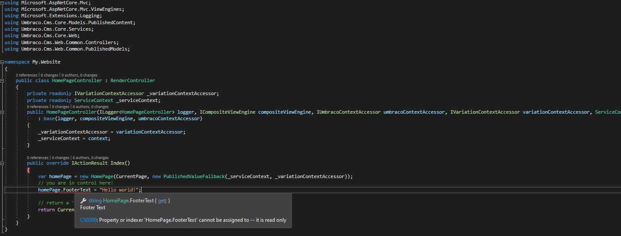The image size is (621, 236).
Task: Click '0 authors, 0 changes' above Index method
Action: (x=91, y=158)
